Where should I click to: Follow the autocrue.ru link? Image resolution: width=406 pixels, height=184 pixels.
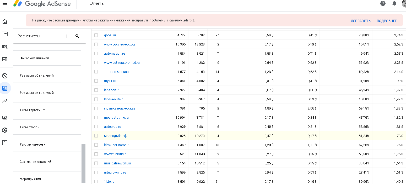tap(112, 127)
